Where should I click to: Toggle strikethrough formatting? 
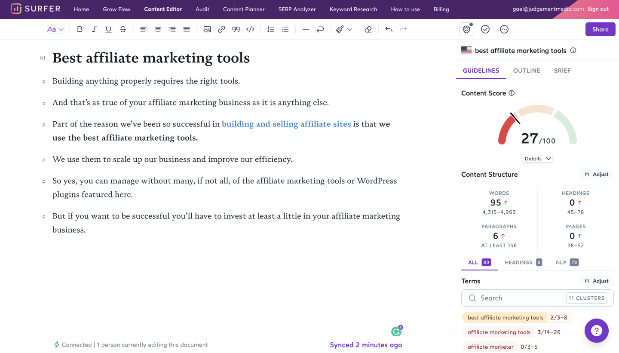(x=123, y=29)
